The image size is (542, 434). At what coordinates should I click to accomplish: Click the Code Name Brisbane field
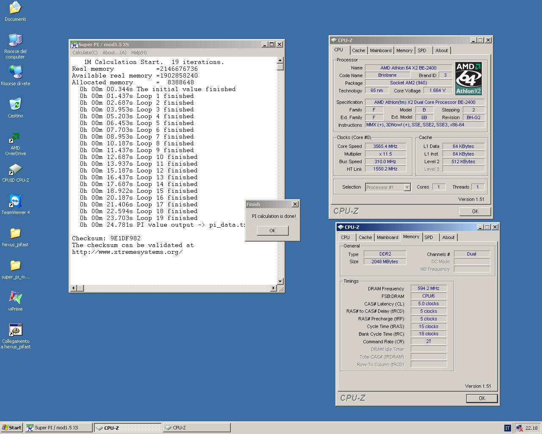pos(387,75)
